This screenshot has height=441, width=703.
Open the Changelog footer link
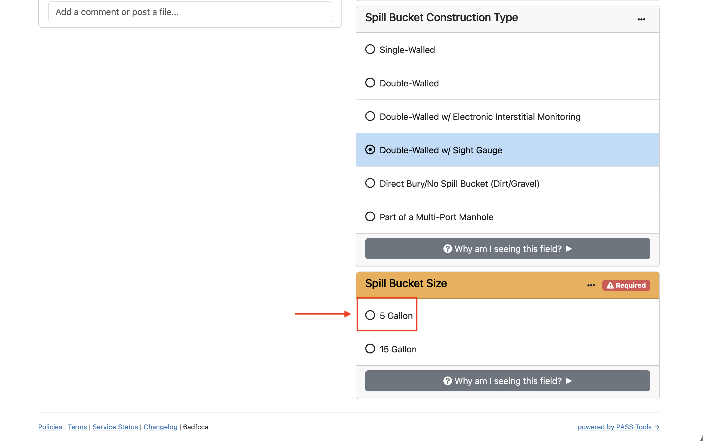160,427
